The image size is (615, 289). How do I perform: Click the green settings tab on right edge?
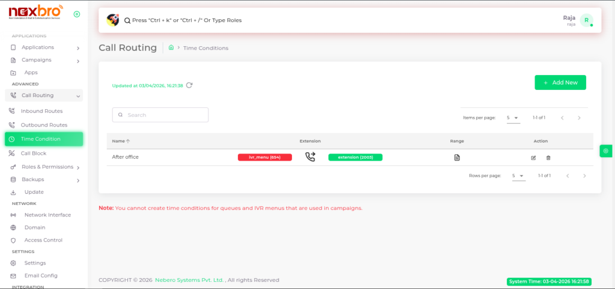[606, 151]
